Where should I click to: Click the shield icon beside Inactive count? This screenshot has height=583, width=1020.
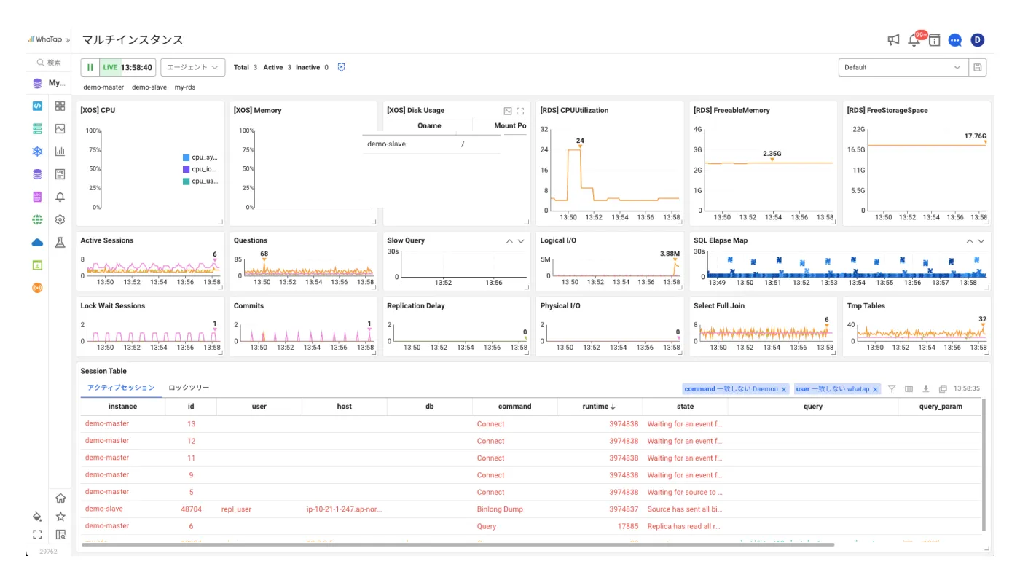click(x=341, y=67)
